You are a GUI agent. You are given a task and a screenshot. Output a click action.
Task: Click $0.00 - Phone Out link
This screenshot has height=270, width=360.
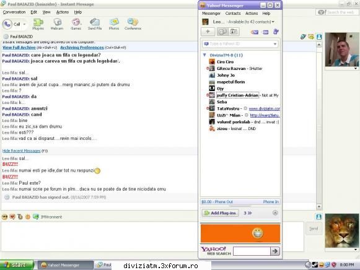(x=217, y=202)
